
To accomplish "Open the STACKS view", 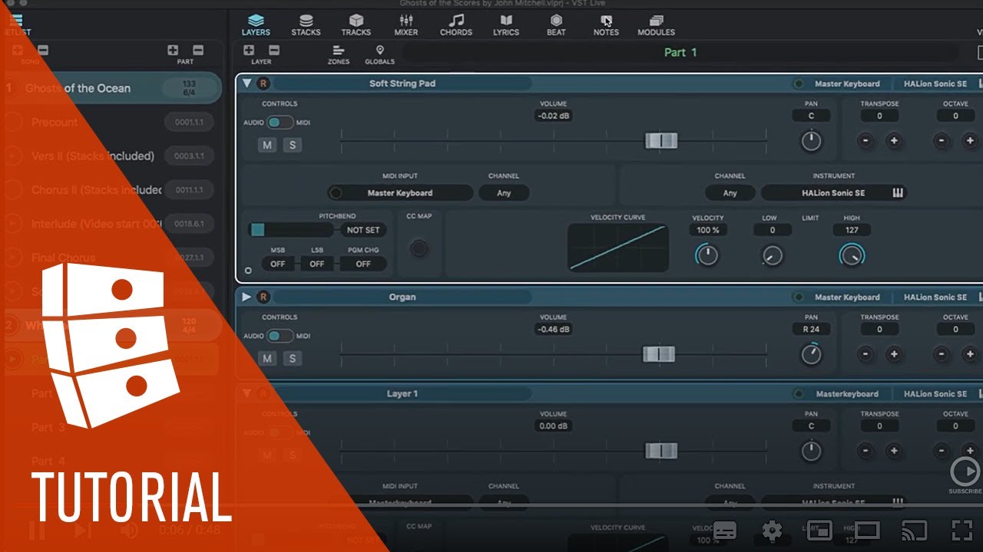I will click(x=306, y=25).
